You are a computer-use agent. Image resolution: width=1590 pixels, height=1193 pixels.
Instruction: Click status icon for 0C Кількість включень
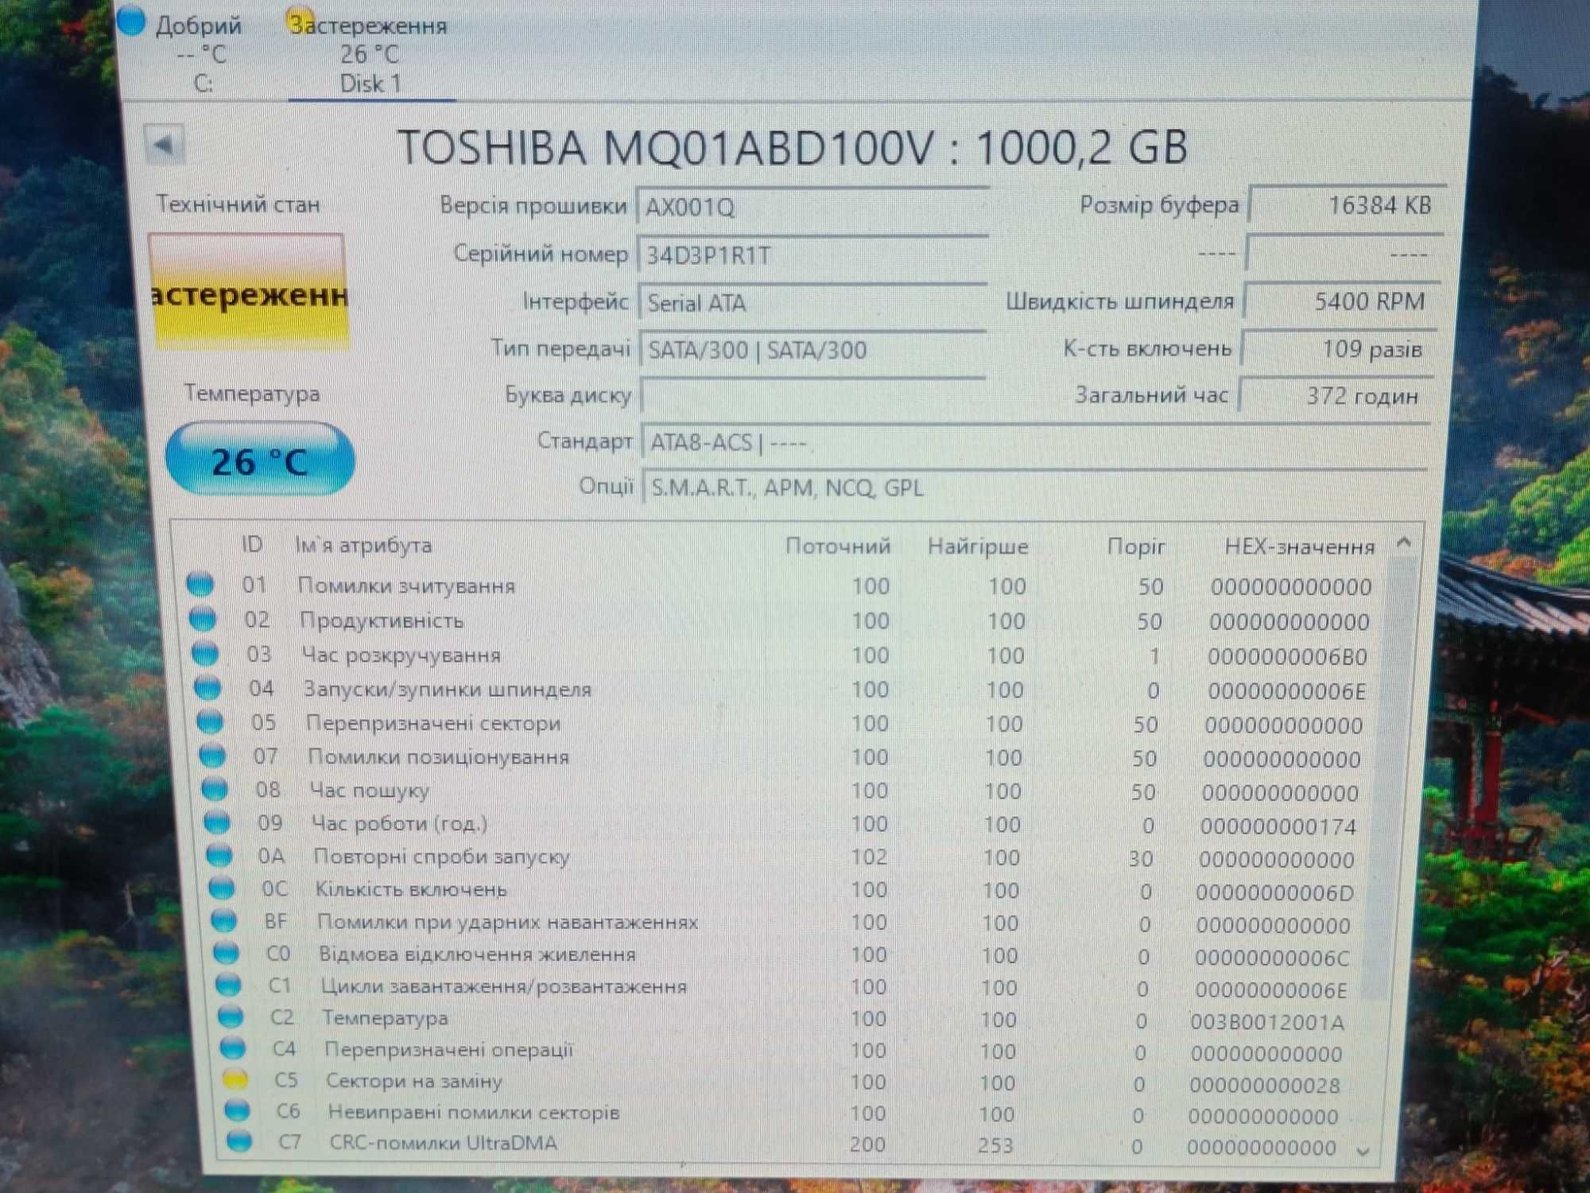tap(222, 888)
